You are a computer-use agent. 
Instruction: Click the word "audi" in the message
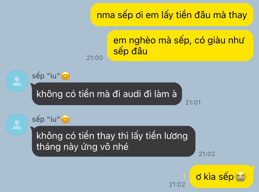pos(132,94)
